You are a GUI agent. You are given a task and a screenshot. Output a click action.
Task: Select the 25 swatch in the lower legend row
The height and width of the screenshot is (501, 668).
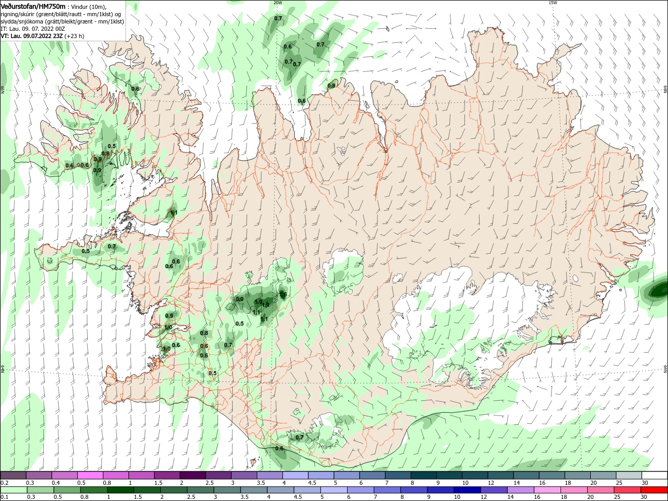click(x=626, y=490)
